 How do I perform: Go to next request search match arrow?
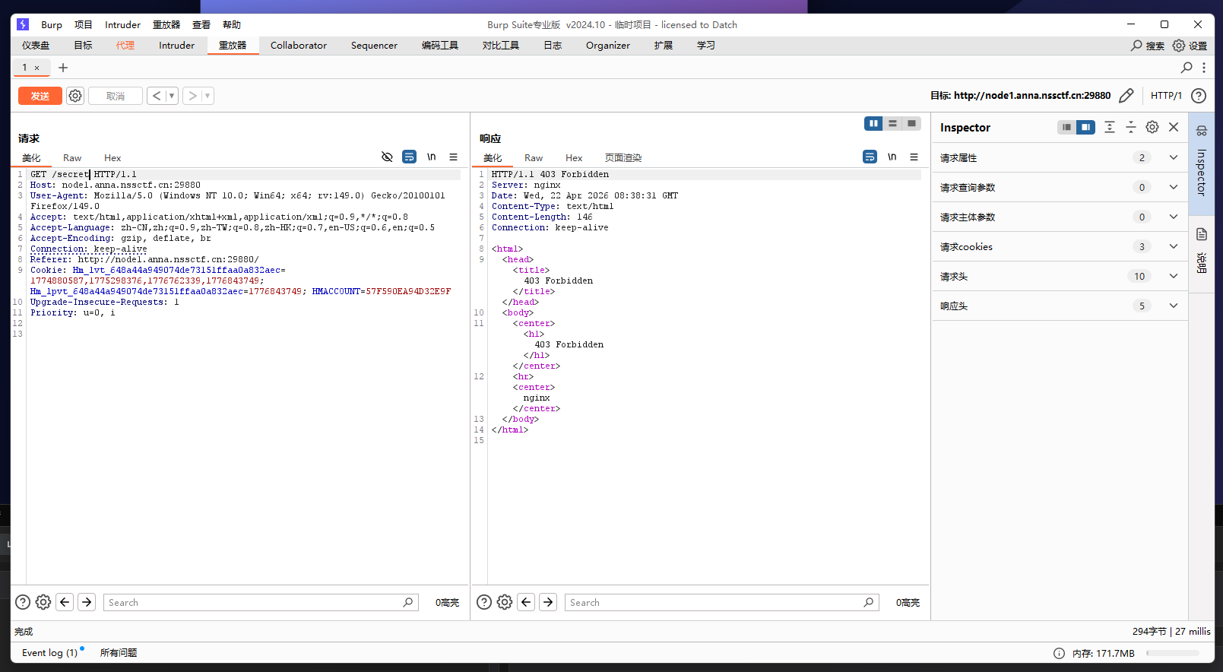(x=87, y=602)
